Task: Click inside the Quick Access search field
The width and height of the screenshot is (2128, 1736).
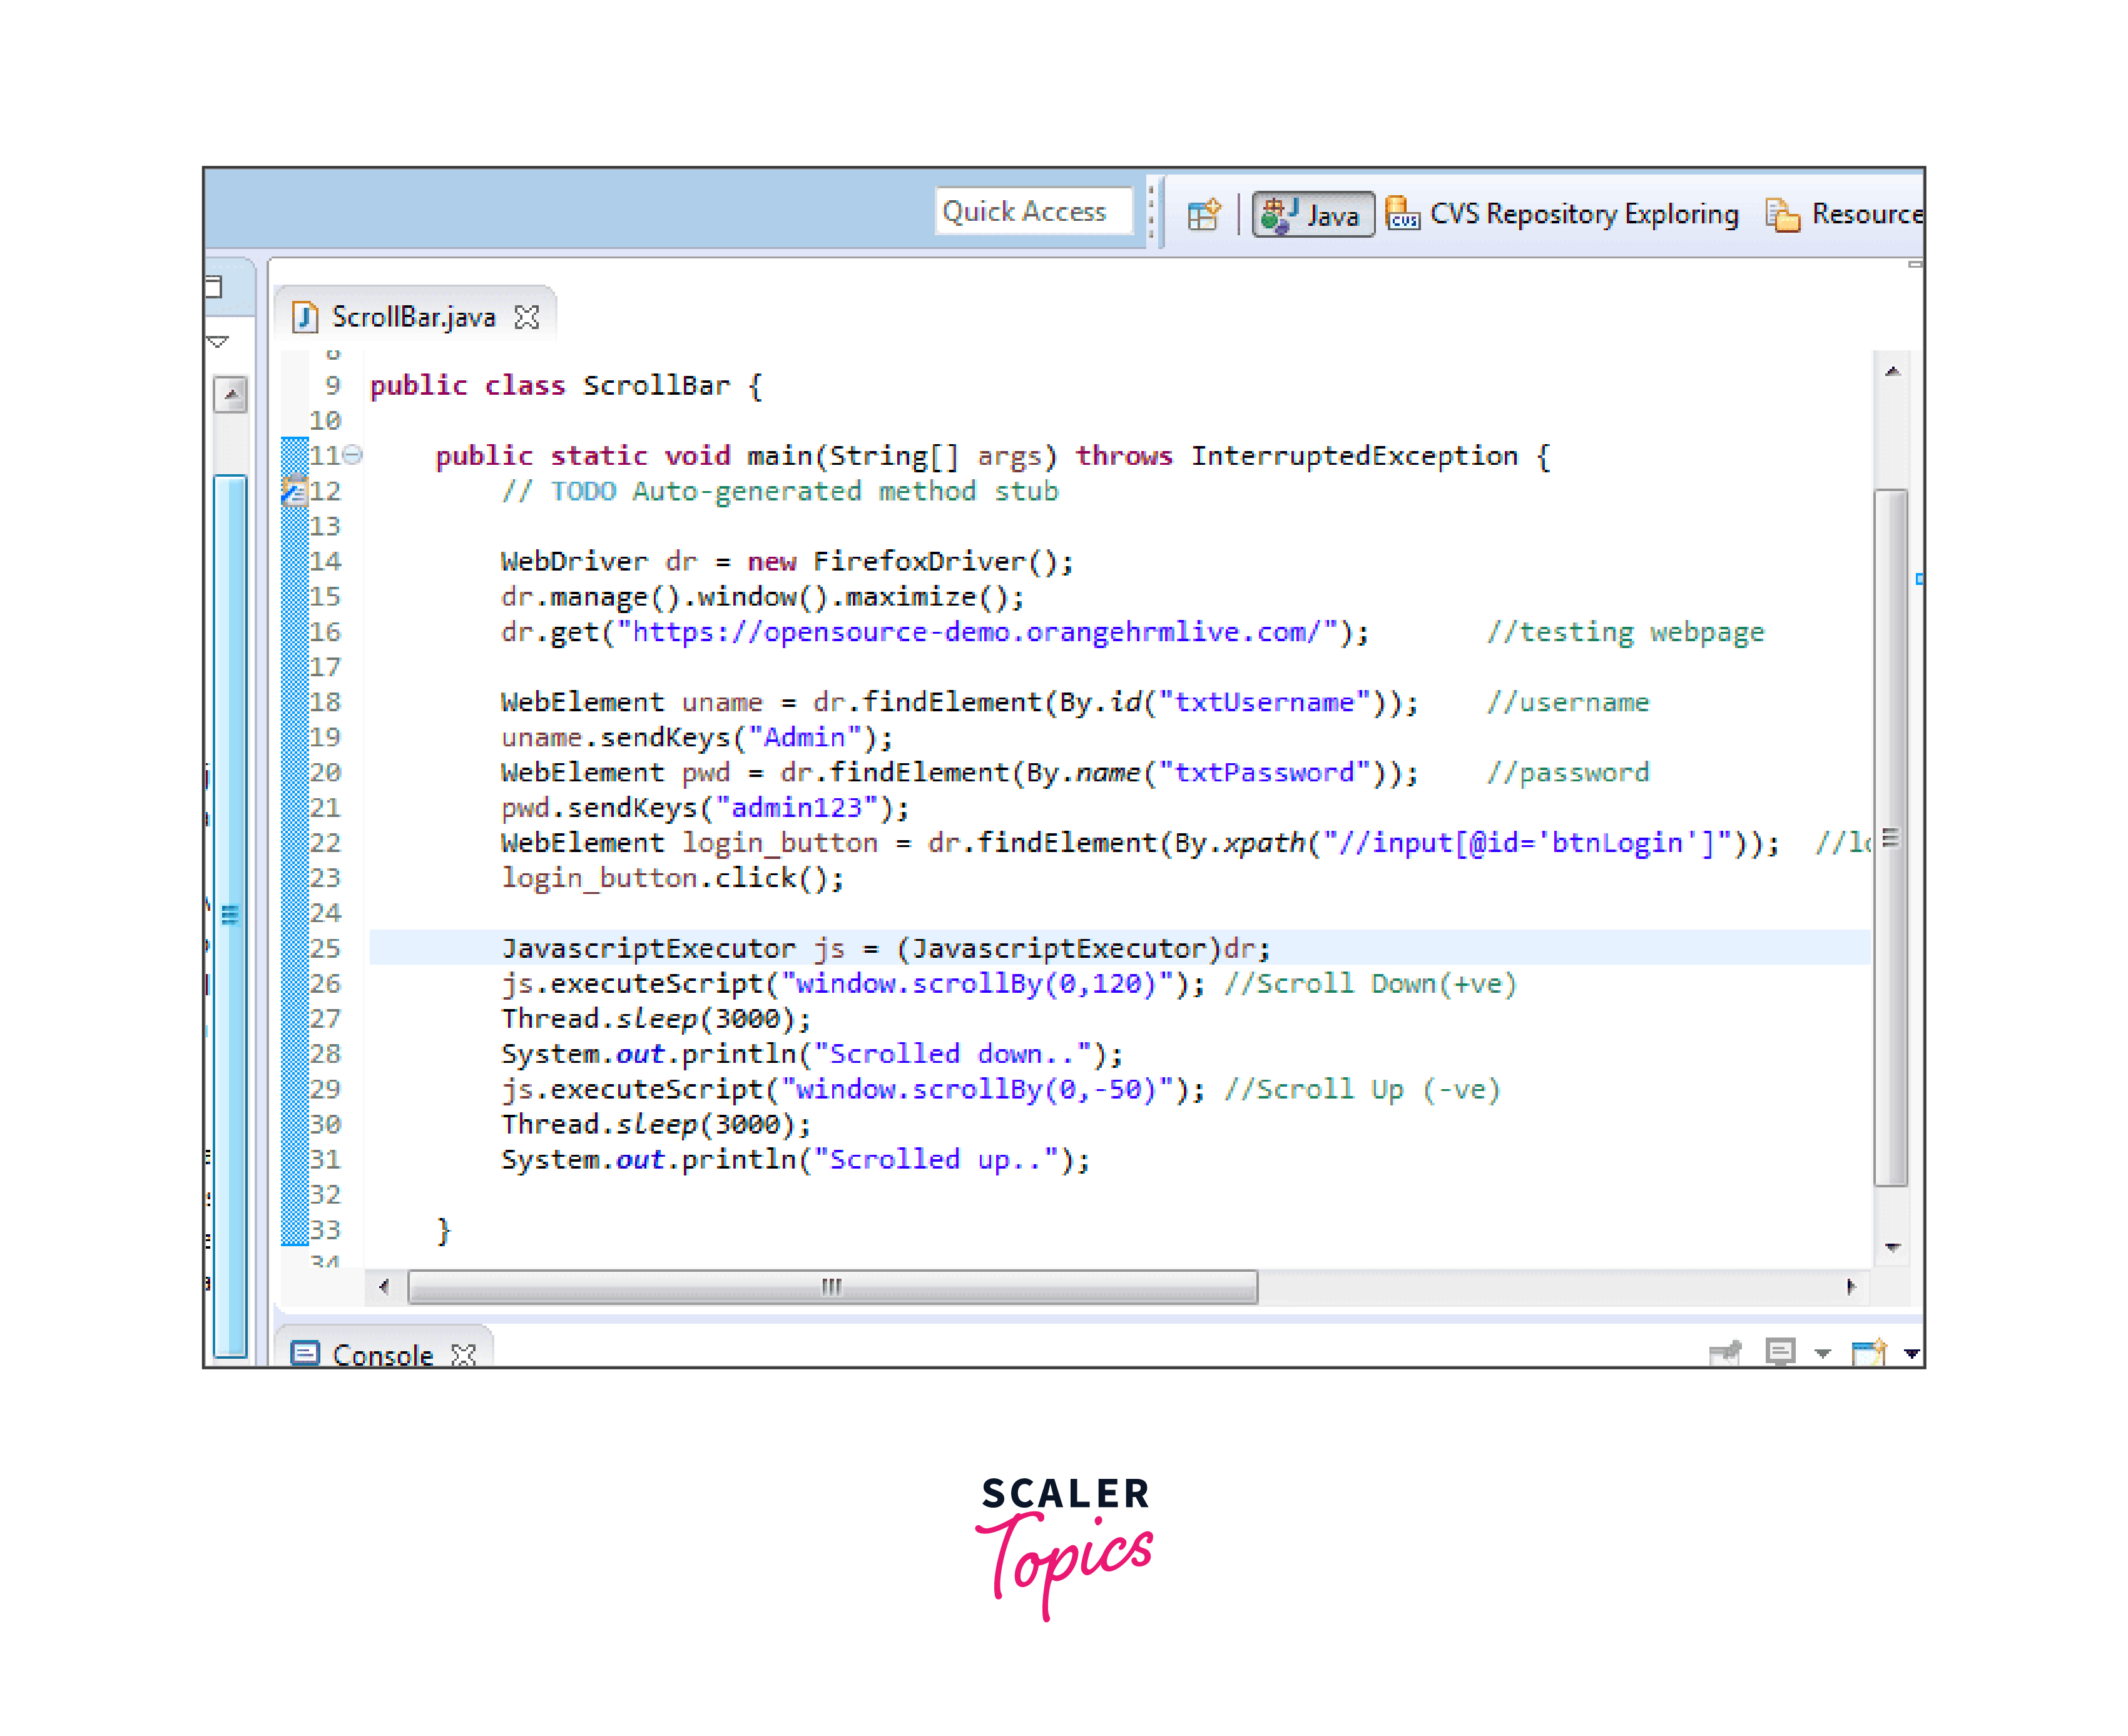Action: coord(1034,211)
